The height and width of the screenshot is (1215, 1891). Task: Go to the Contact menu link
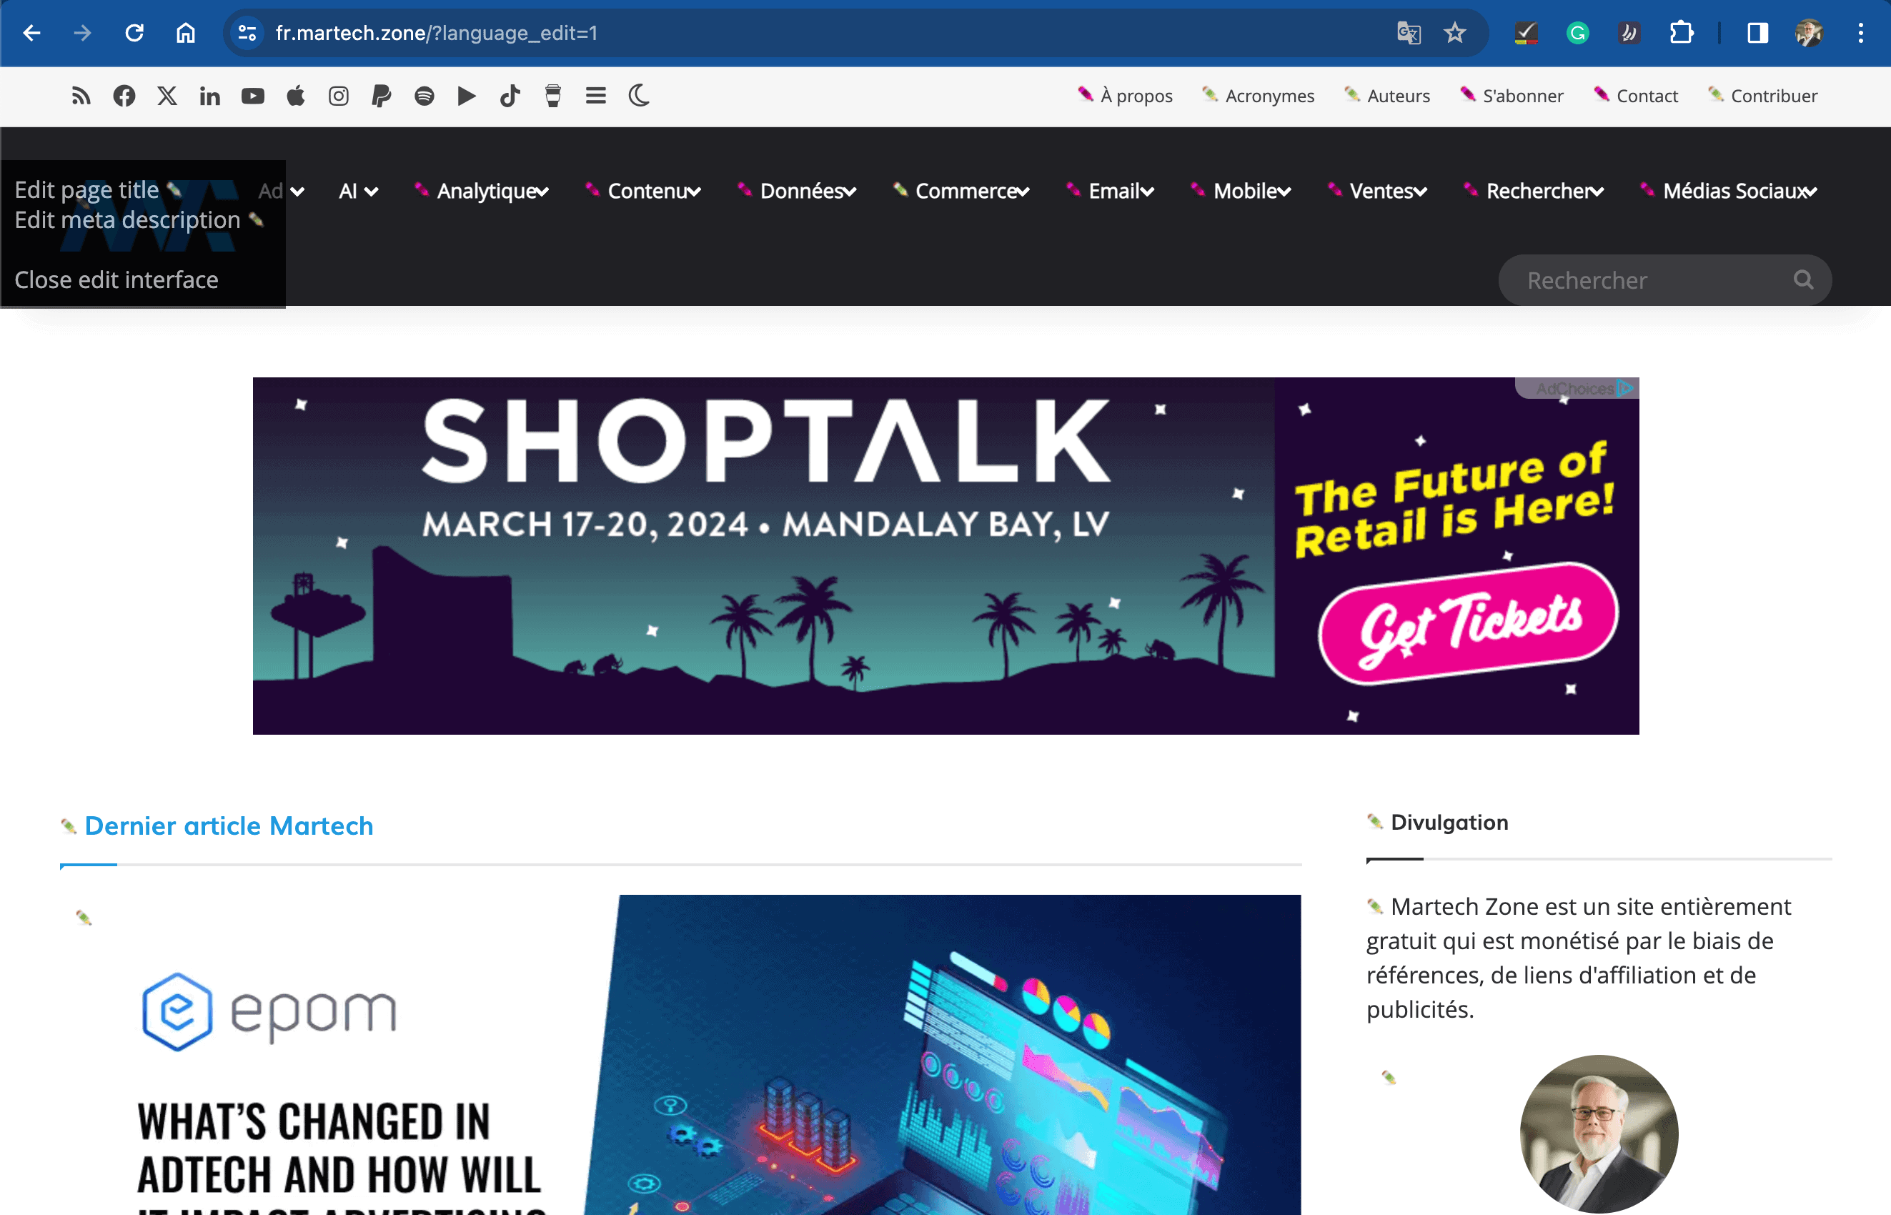pyautogui.click(x=1637, y=96)
